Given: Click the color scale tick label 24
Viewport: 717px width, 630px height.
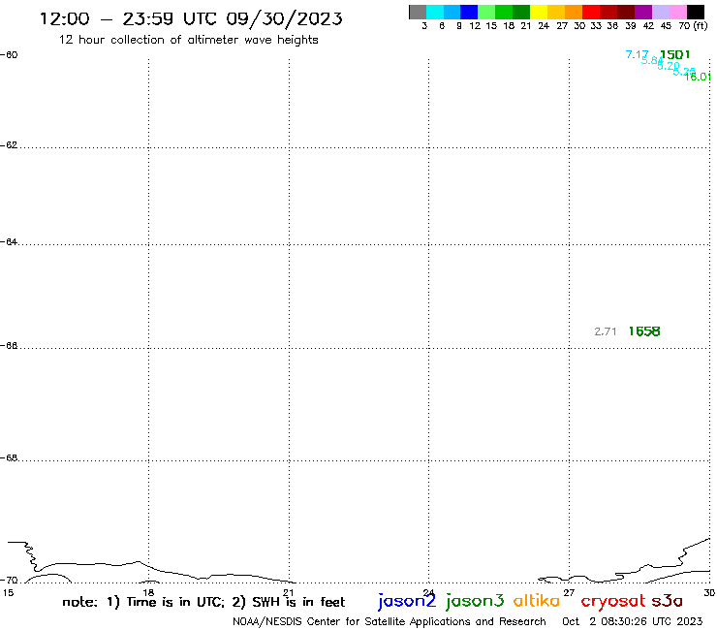Looking at the screenshot, I should pos(544,25).
